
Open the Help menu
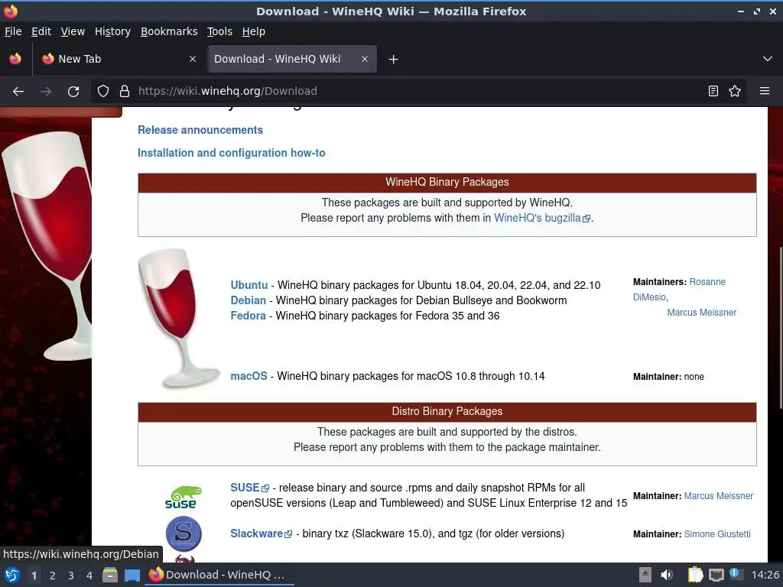[x=254, y=31]
